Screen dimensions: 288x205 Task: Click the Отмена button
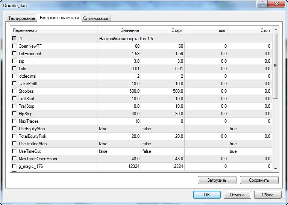[x=237, y=195]
